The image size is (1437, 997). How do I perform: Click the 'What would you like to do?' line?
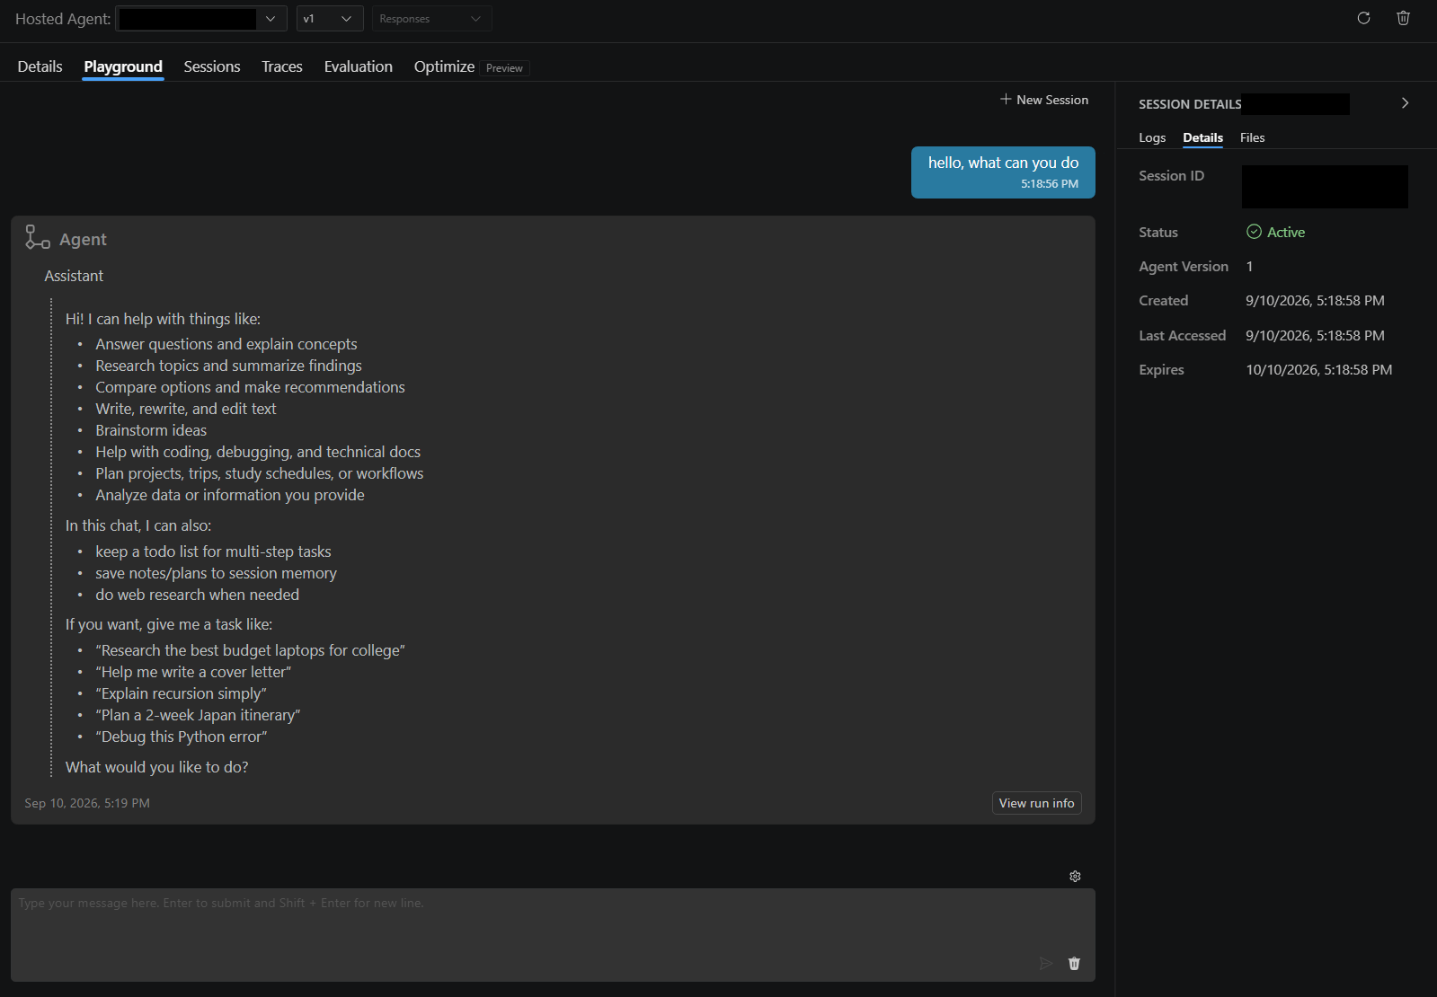point(157,767)
